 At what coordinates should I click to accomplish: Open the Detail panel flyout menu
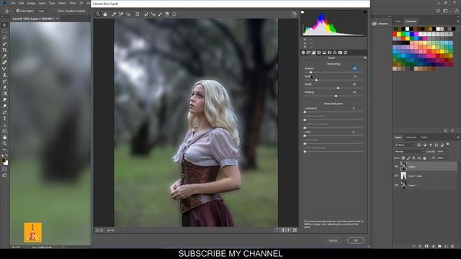(365, 58)
